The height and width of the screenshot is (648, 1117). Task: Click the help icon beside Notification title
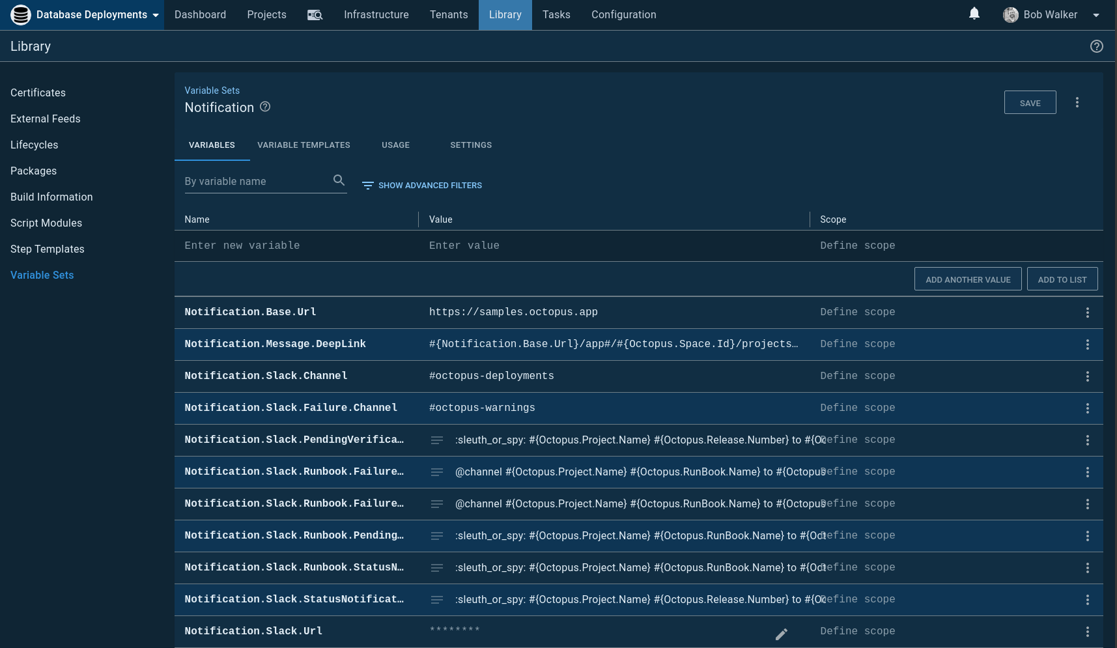coord(265,107)
